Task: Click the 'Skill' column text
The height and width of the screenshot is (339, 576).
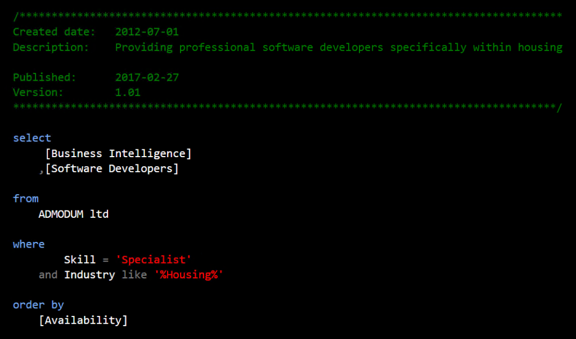Action: 80,259
